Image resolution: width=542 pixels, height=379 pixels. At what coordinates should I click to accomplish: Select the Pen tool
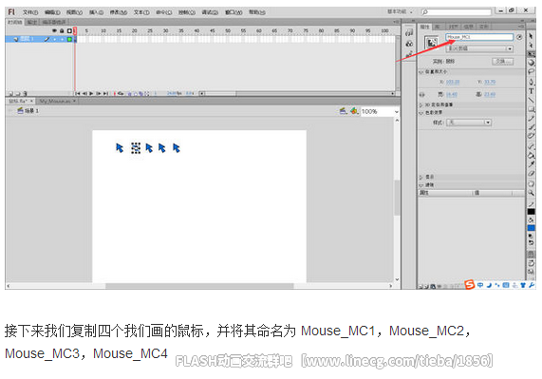[x=531, y=82]
